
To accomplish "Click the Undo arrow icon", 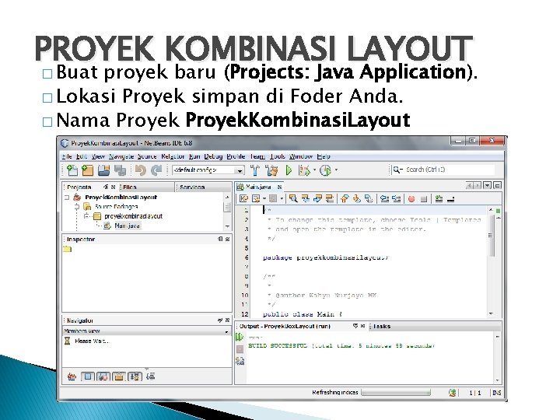I will [140, 170].
